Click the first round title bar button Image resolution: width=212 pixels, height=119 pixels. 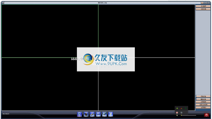[x=204, y=3]
